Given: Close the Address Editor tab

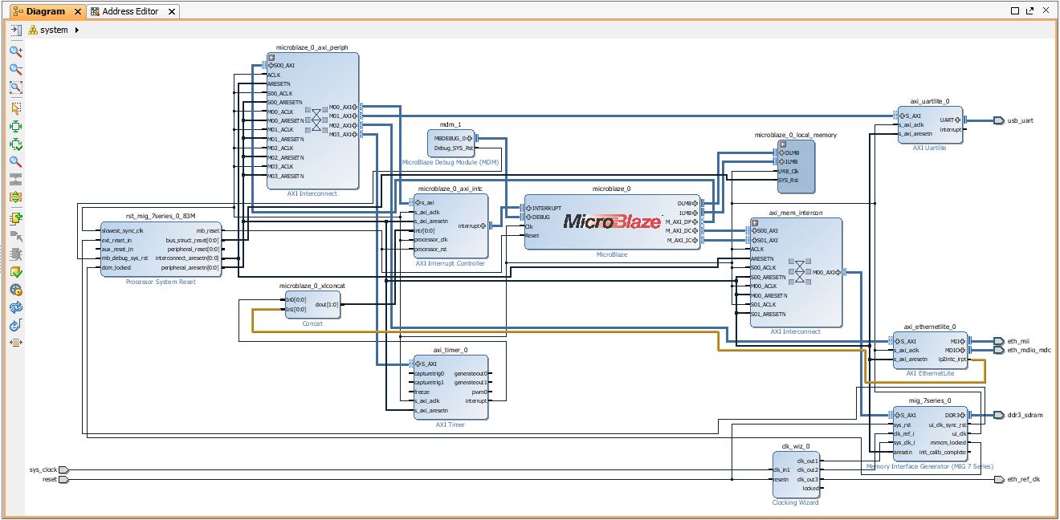Looking at the screenshot, I should click(173, 11).
